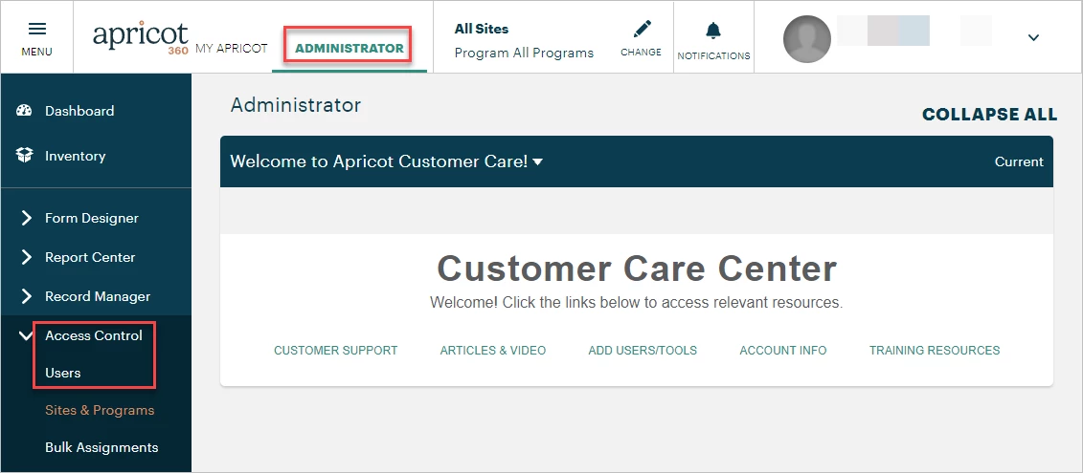Click the Administrator page heading
1083x473 pixels.
pyautogui.click(x=296, y=105)
